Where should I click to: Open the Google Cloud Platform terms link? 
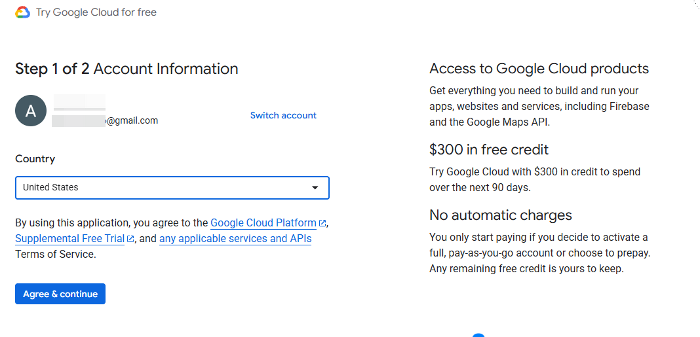263,222
